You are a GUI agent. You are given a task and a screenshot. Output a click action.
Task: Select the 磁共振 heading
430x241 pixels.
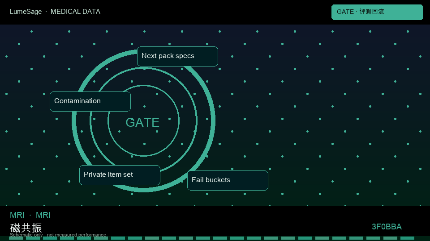point(26,228)
